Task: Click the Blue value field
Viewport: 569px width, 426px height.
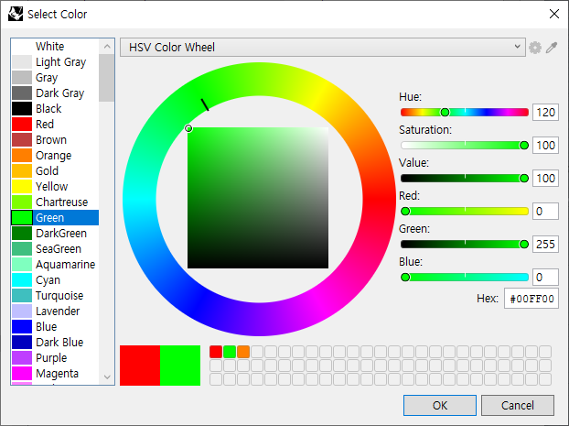Action: point(545,278)
